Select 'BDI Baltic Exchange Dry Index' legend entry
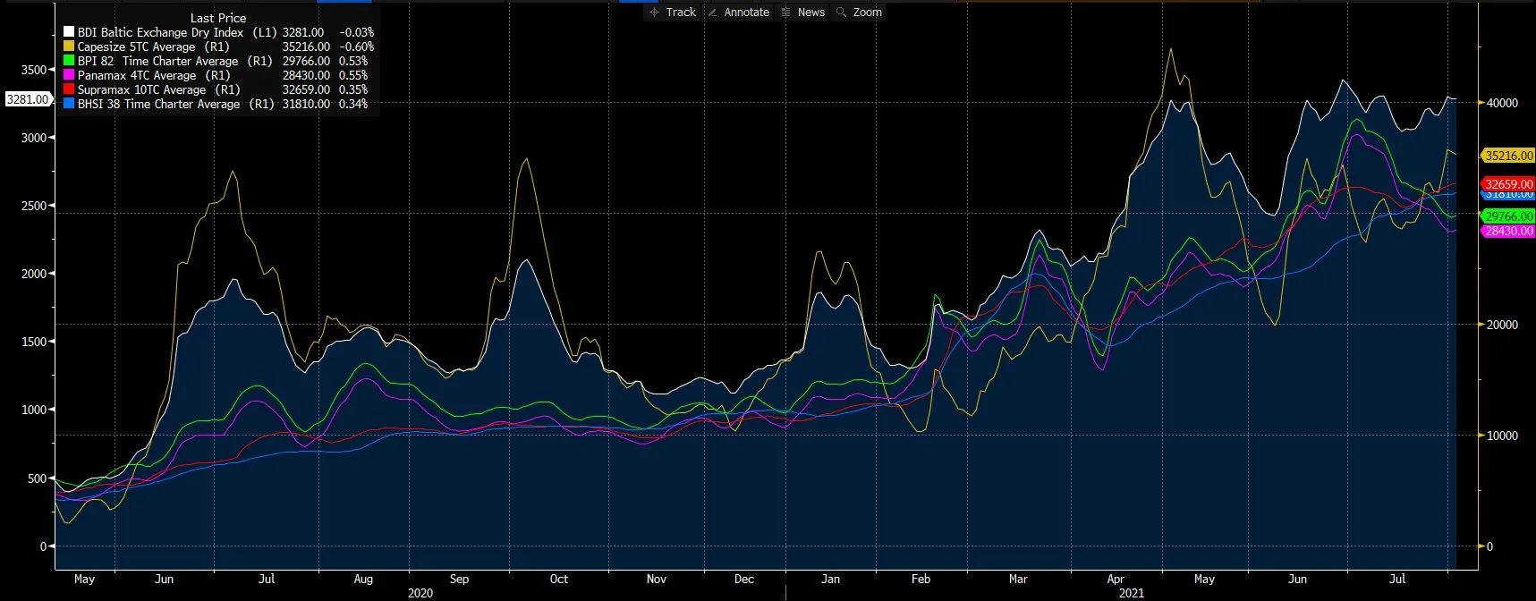The width and height of the screenshot is (1536, 601). click(160, 32)
